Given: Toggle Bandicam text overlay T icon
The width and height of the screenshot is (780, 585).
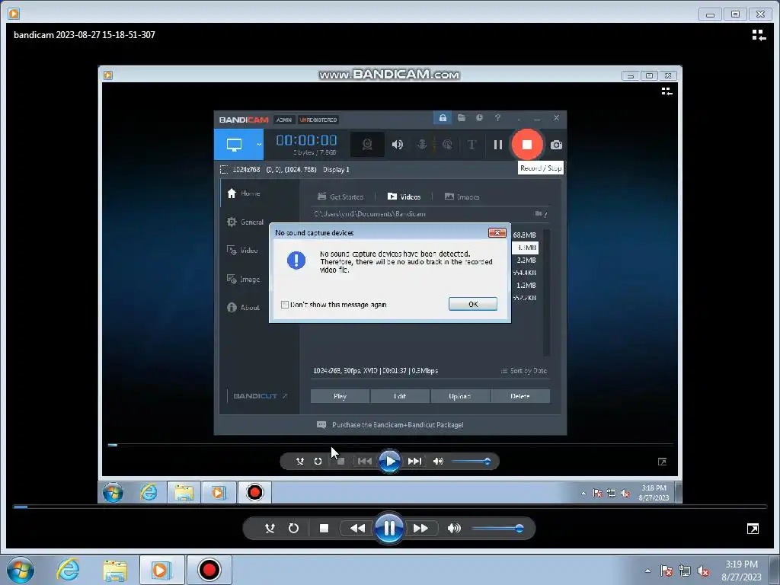Looking at the screenshot, I should click(x=472, y=145).
